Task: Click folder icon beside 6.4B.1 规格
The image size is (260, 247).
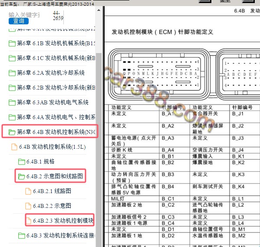Action: point(22,162)
